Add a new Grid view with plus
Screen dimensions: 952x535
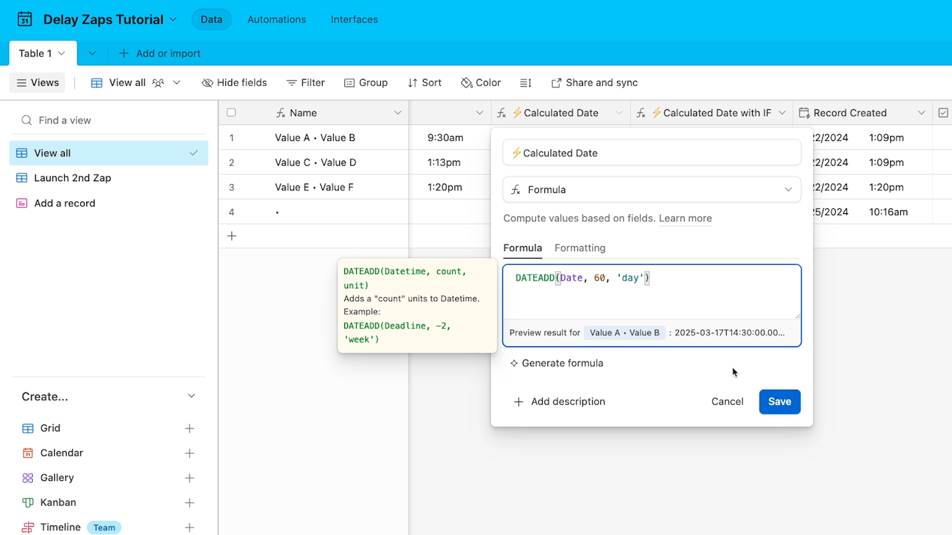point(189,429)
